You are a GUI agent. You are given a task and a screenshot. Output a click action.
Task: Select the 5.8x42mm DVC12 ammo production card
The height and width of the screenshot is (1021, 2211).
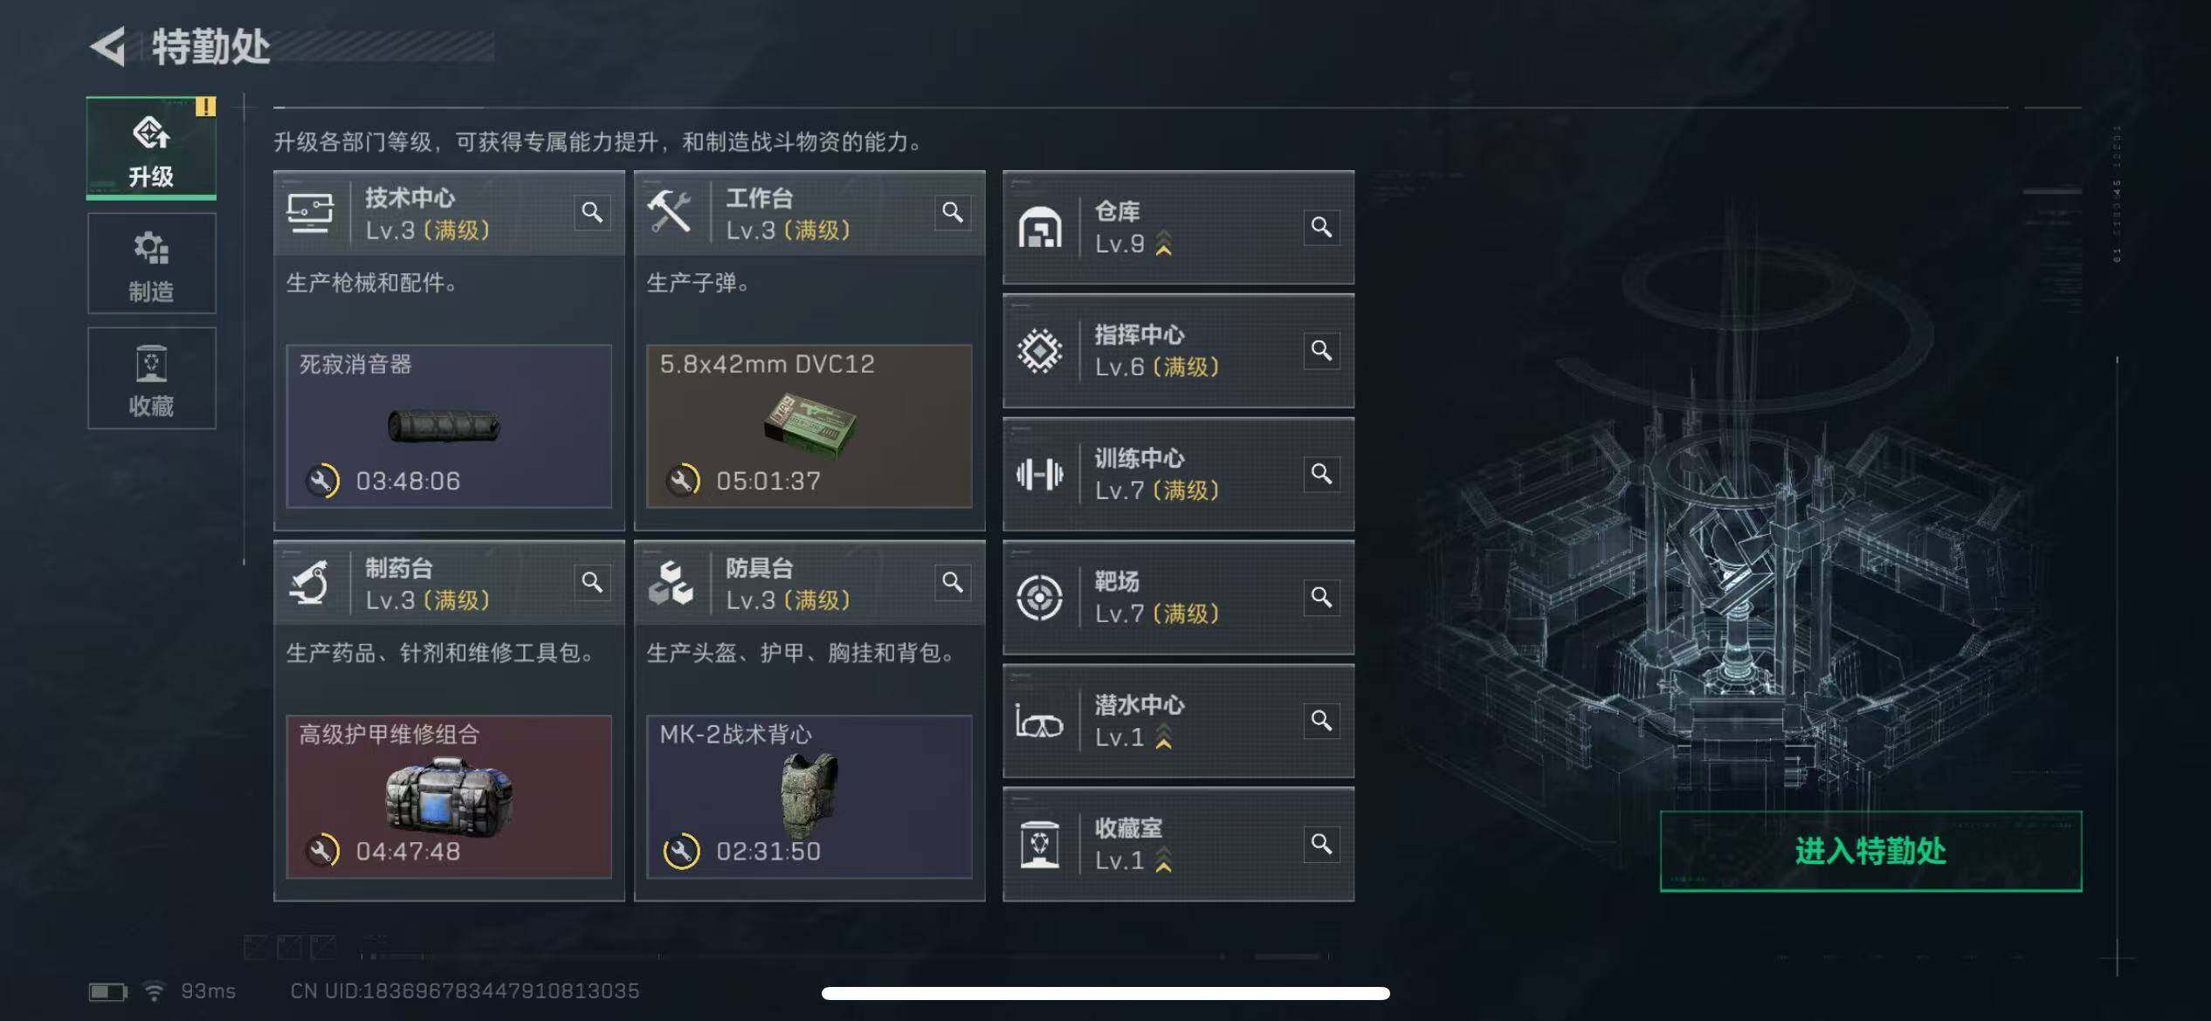click(x=809, y=426)
